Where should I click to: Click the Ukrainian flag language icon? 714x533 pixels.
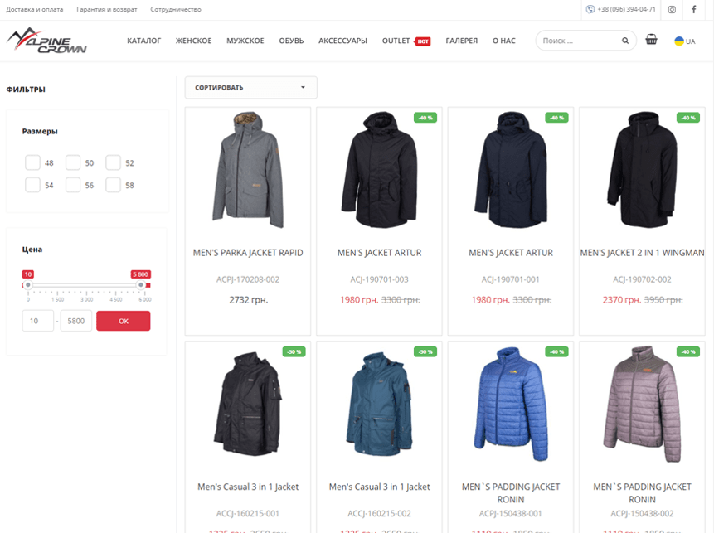click(679, 41)
